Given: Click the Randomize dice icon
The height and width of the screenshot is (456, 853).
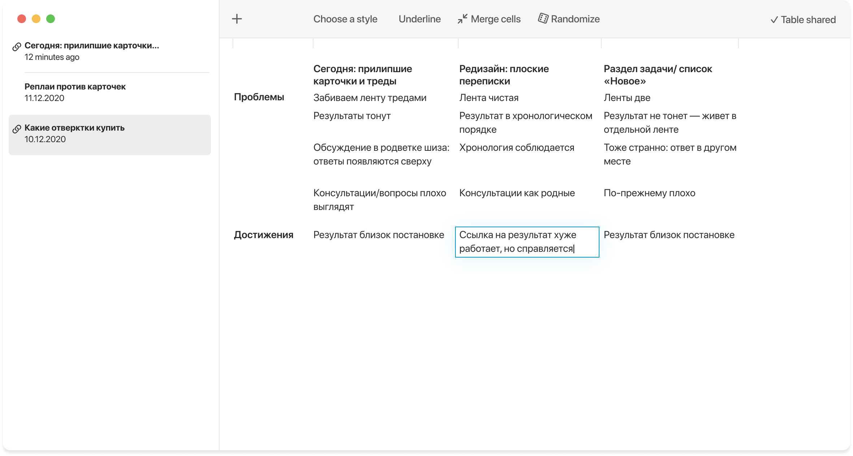Looking at the screenshot, I should coord(543,18).
